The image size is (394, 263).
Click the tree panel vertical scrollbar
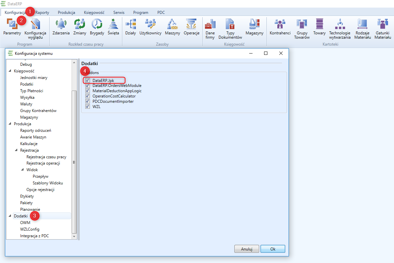tap(74, 162)
